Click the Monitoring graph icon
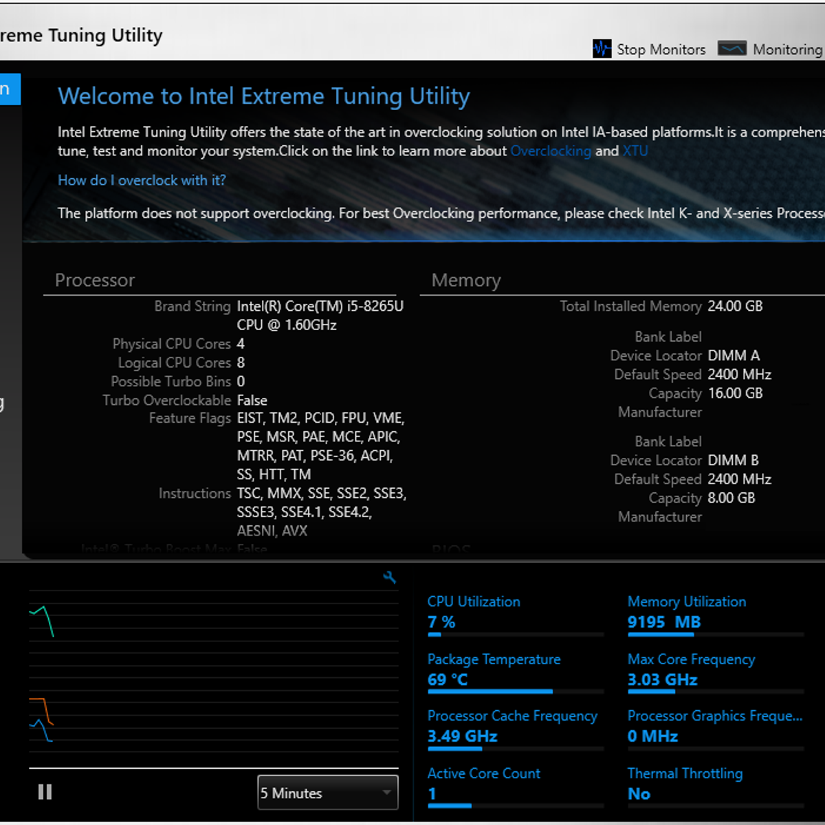This screenshot has height=825, width=825. point(731,48)
